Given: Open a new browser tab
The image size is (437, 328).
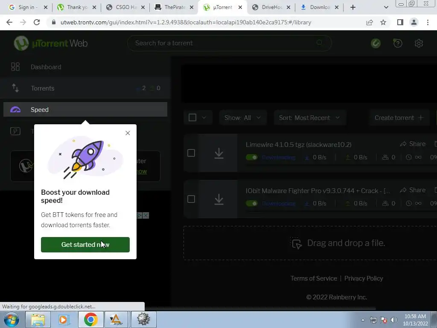Looking at the screenshot, I should (x=353, y=7).
